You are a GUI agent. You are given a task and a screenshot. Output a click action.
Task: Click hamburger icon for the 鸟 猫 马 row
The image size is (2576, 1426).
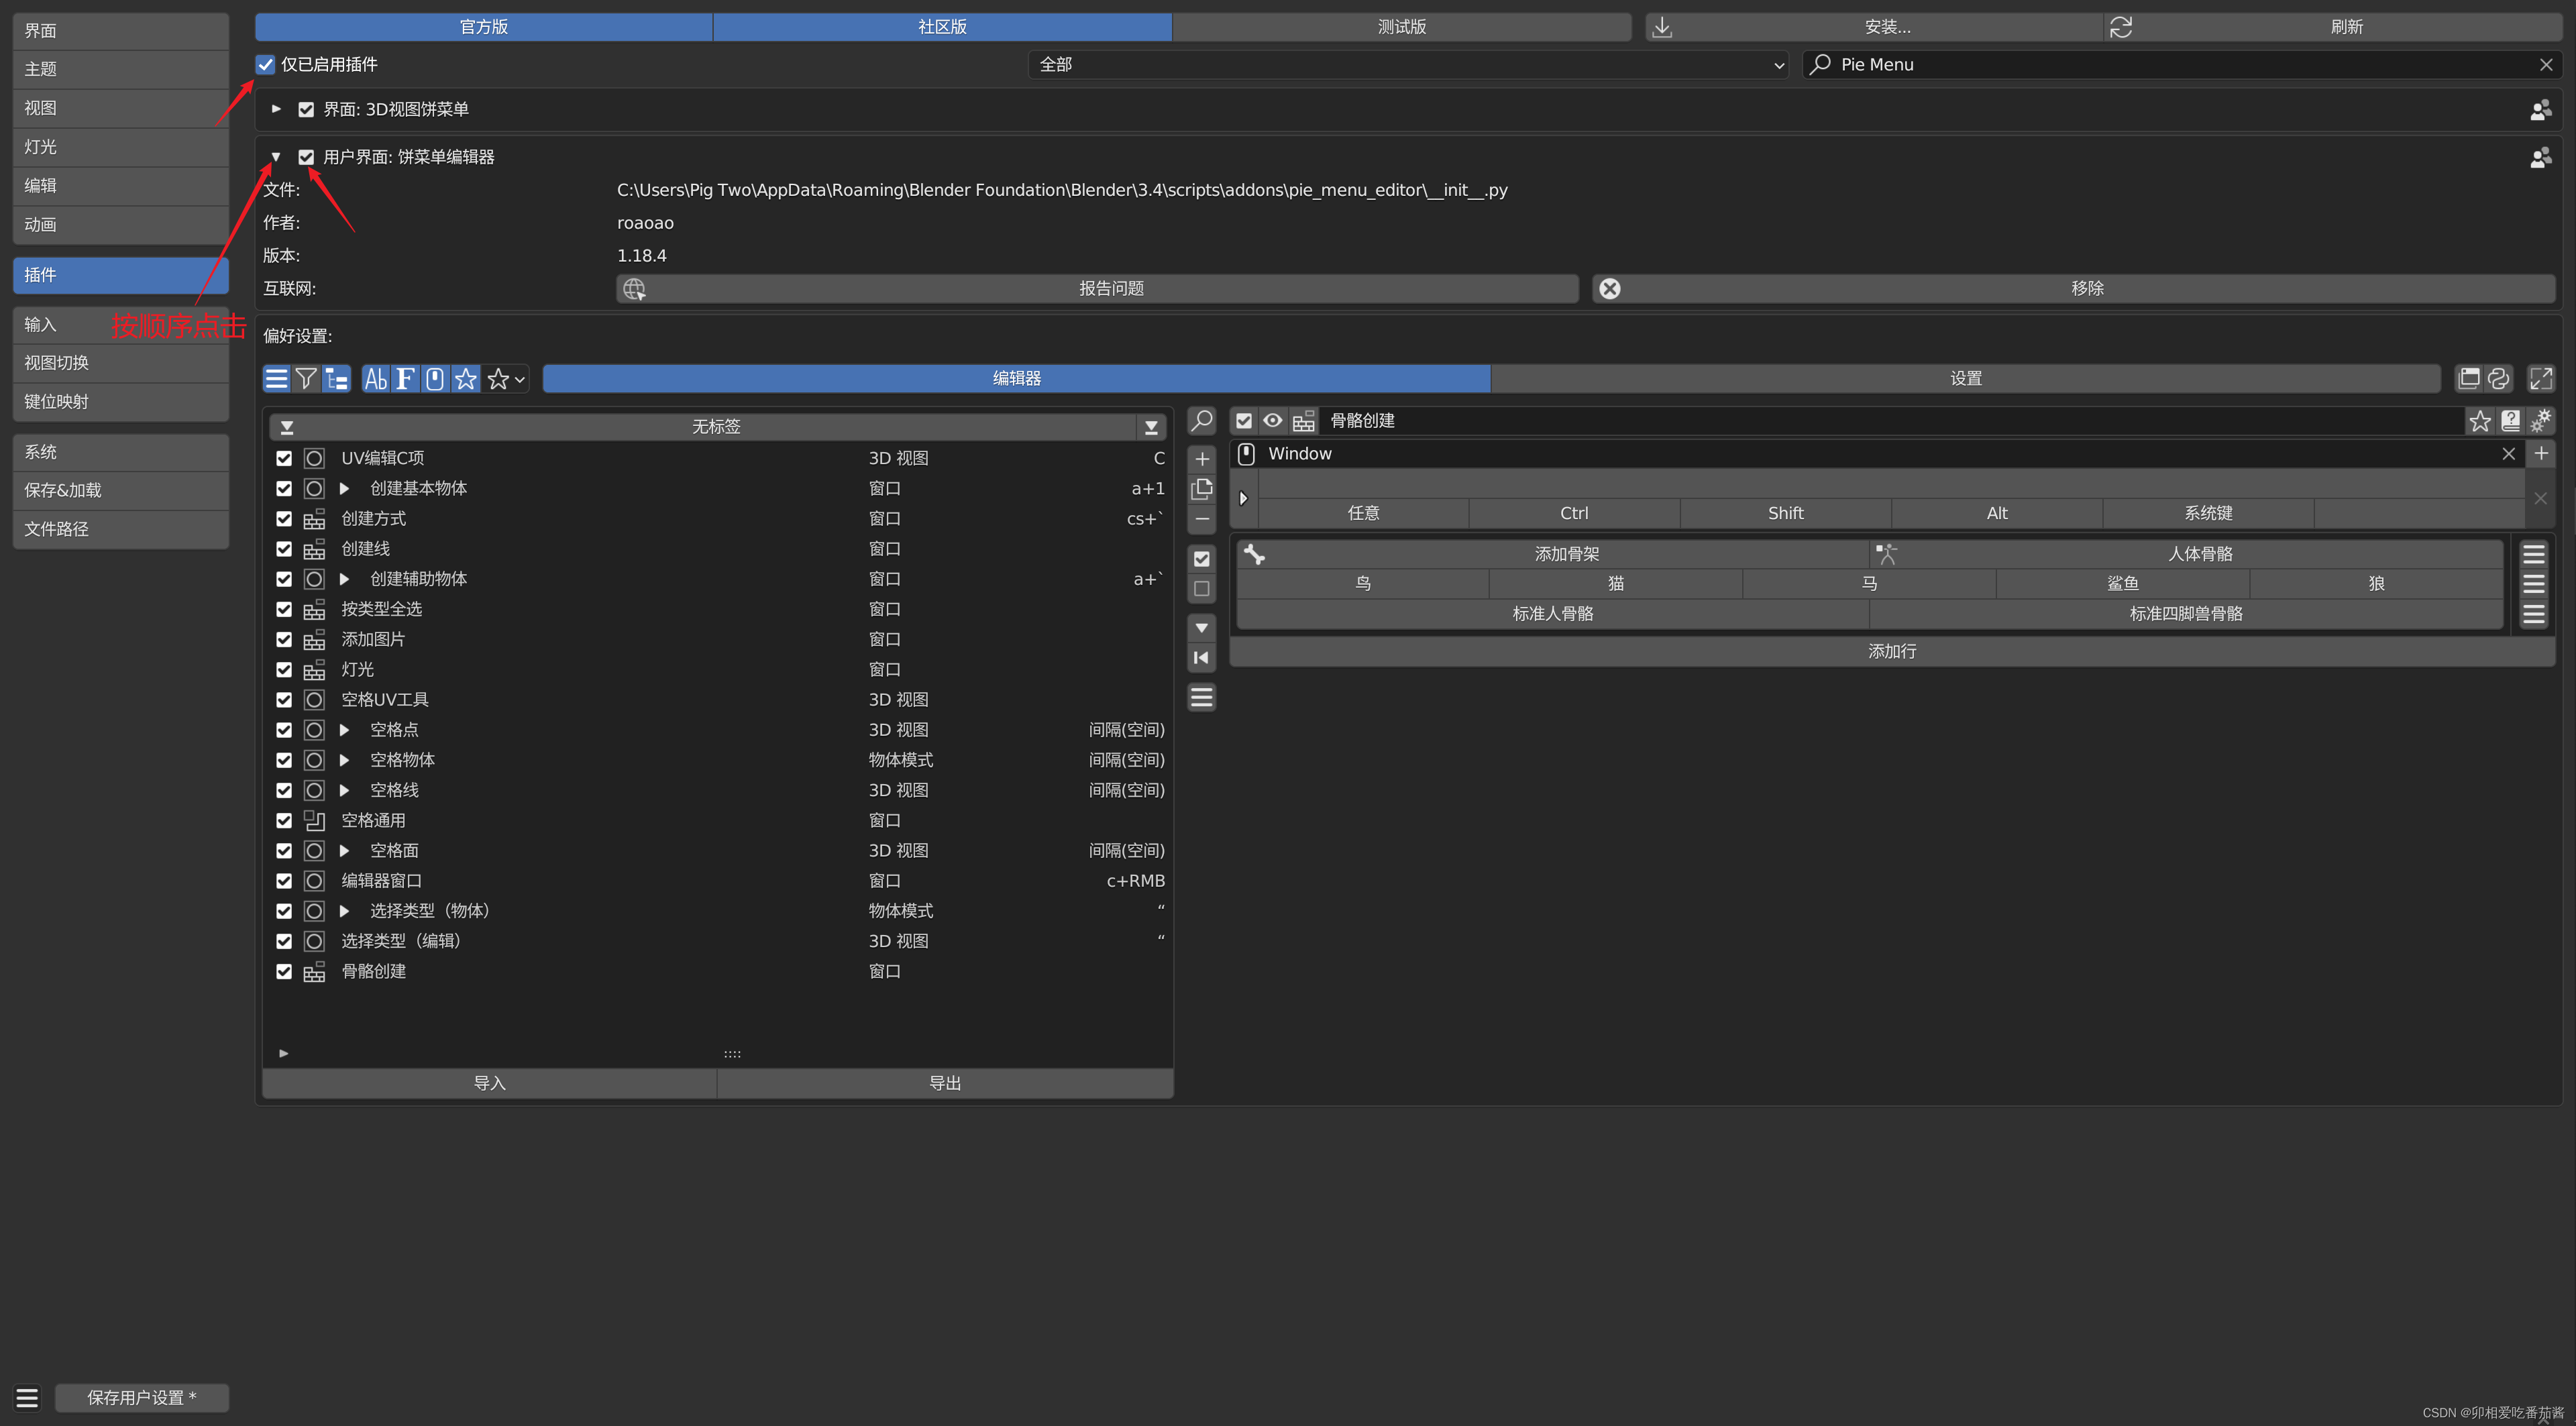(2534, 584)
